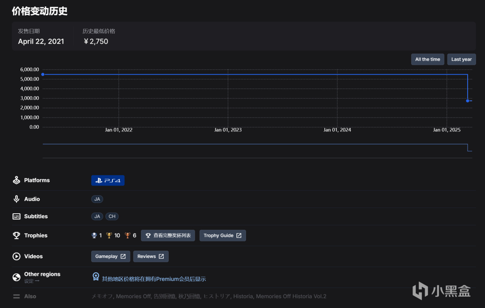Click the Other regions label
The image size is (485, 308).
point(42,274)
